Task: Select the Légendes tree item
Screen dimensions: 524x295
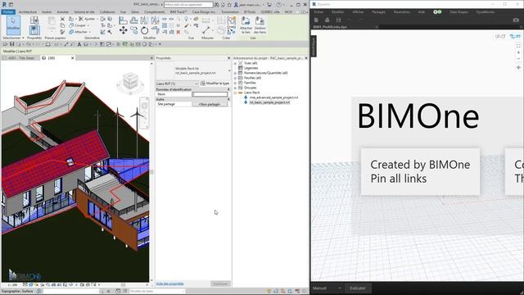Action: 251,68
